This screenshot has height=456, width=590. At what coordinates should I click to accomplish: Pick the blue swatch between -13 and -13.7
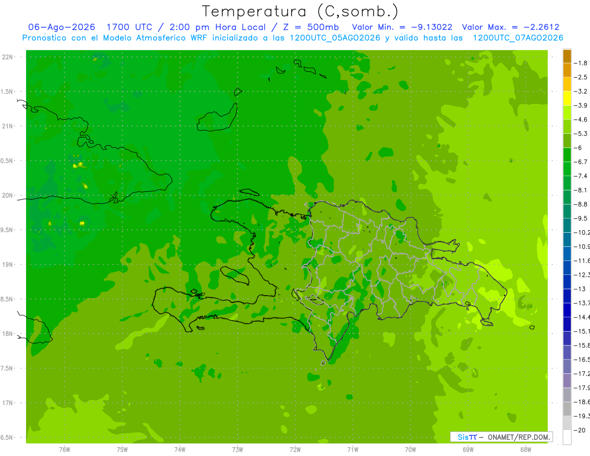click(567, 296)
